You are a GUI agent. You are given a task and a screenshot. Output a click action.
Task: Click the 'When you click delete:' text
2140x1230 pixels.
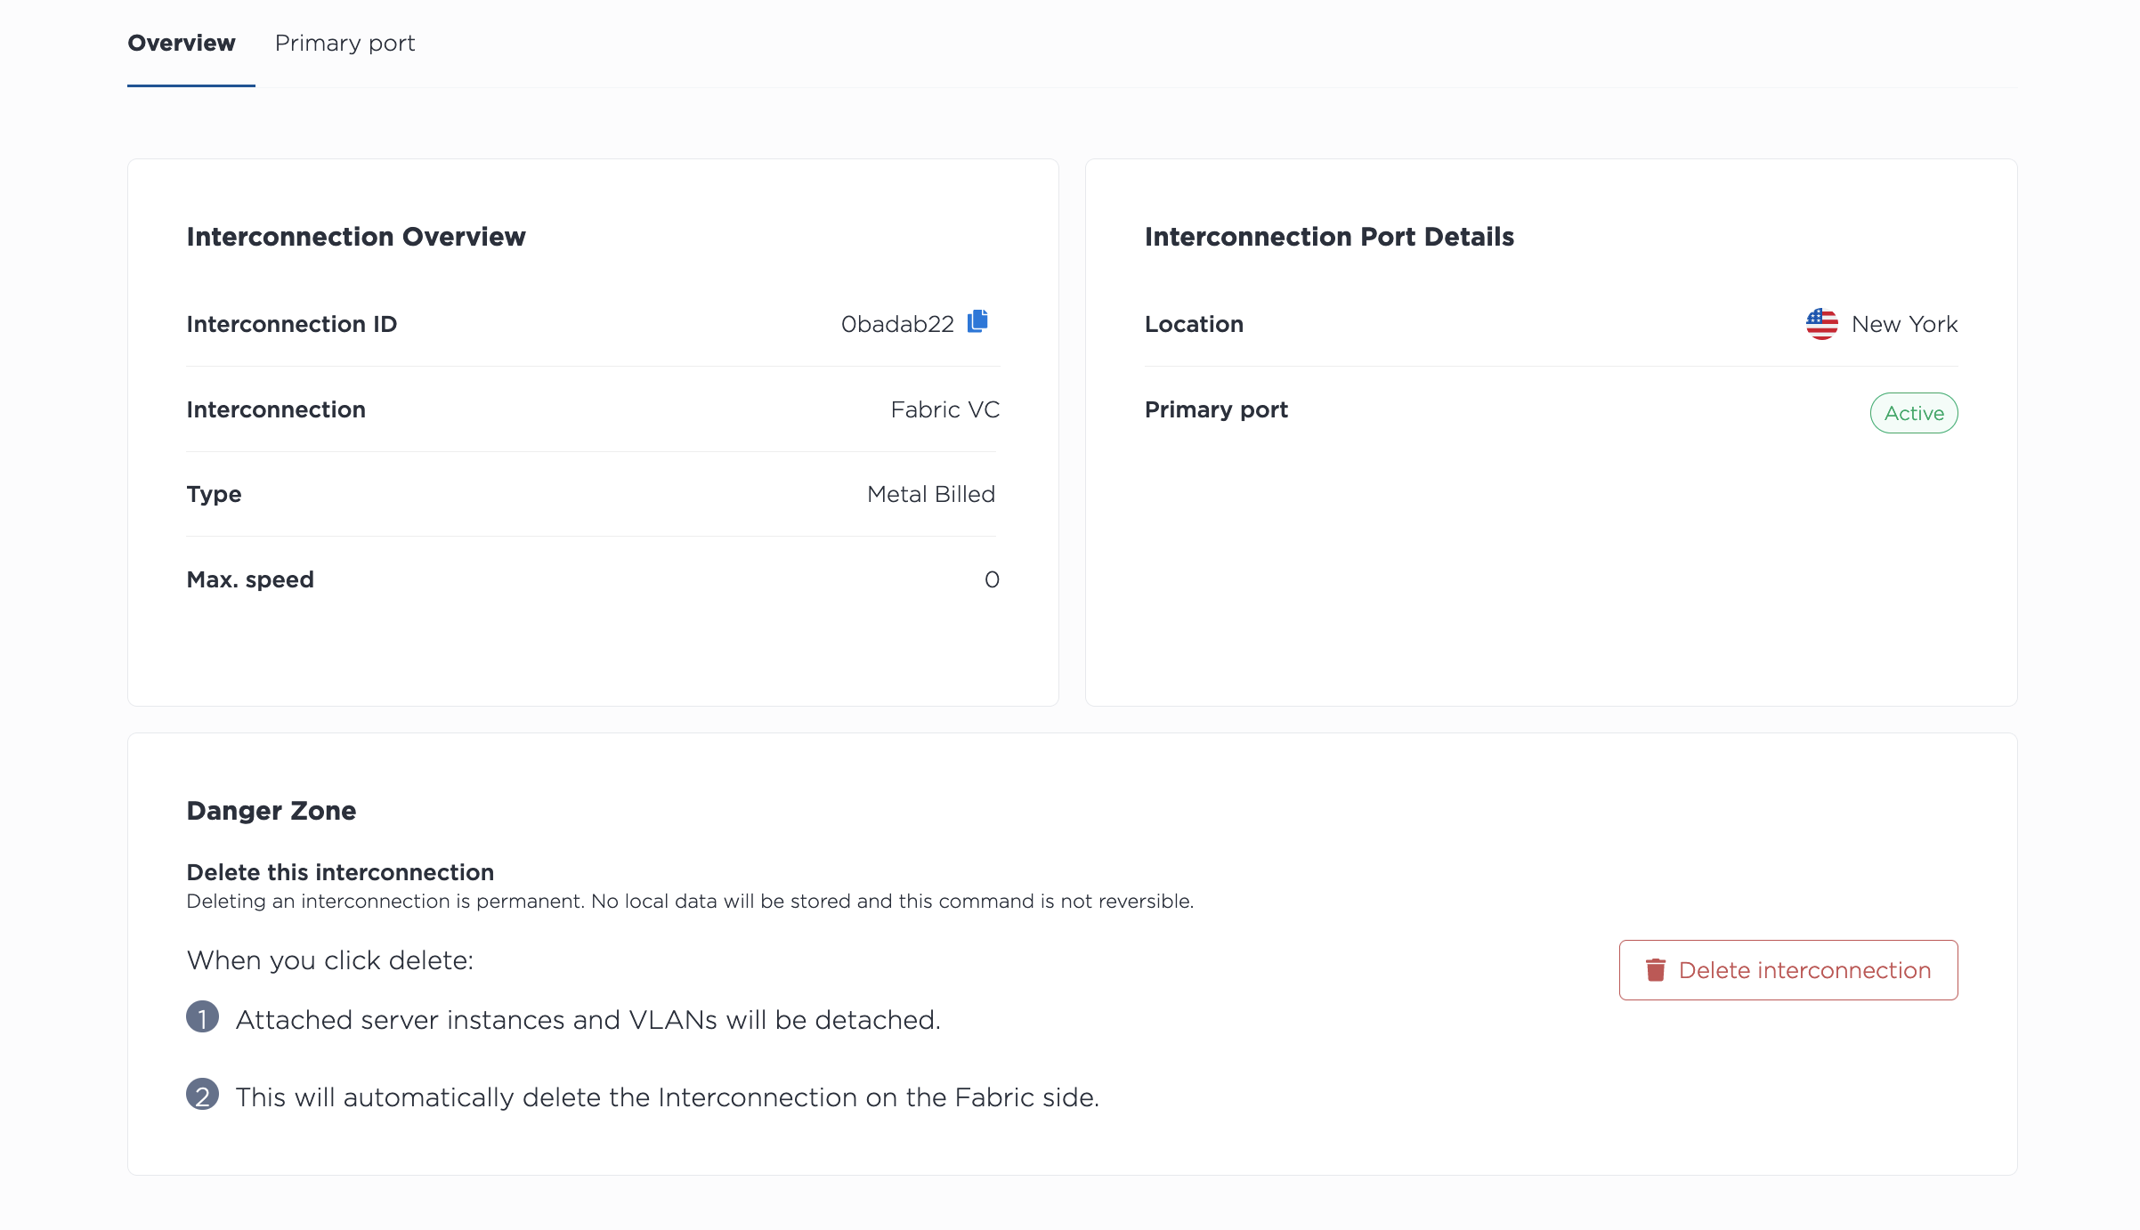pyautogui.click(x=330, y=960)
